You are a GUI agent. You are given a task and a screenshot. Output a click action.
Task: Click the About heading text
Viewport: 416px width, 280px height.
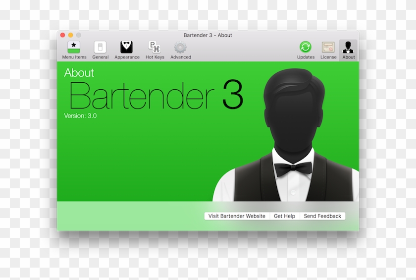pyautogui.click(x=79, y=73)
